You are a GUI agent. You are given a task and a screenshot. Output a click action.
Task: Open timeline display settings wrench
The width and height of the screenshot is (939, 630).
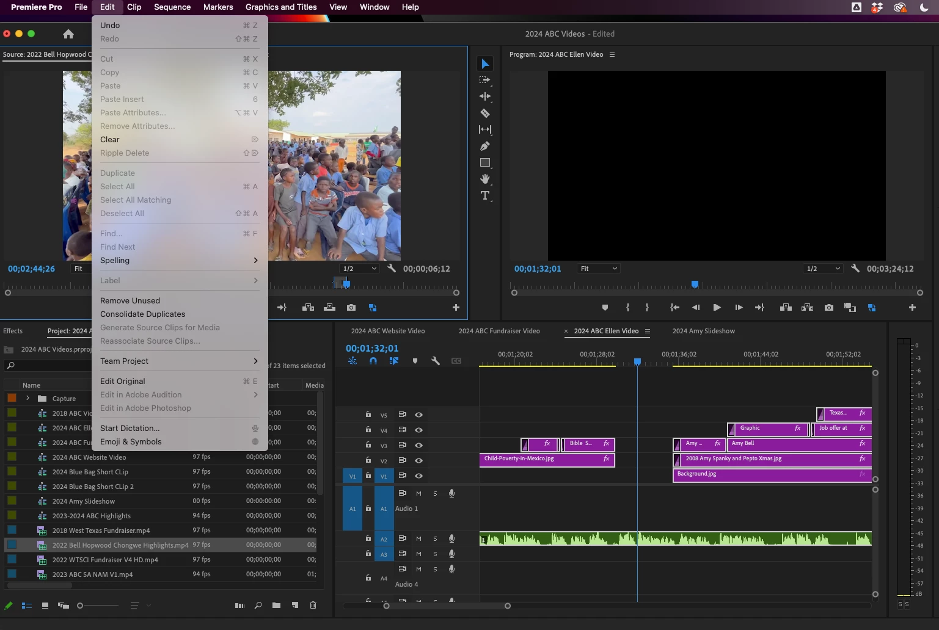436,361
